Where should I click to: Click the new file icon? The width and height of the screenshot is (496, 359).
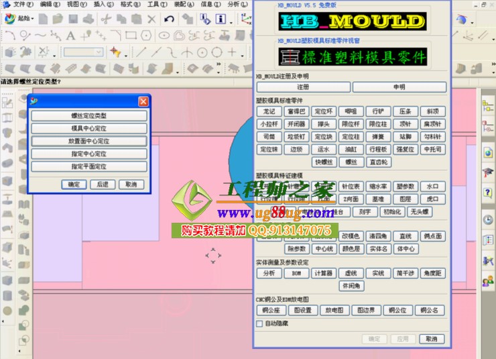click(43, 19)
